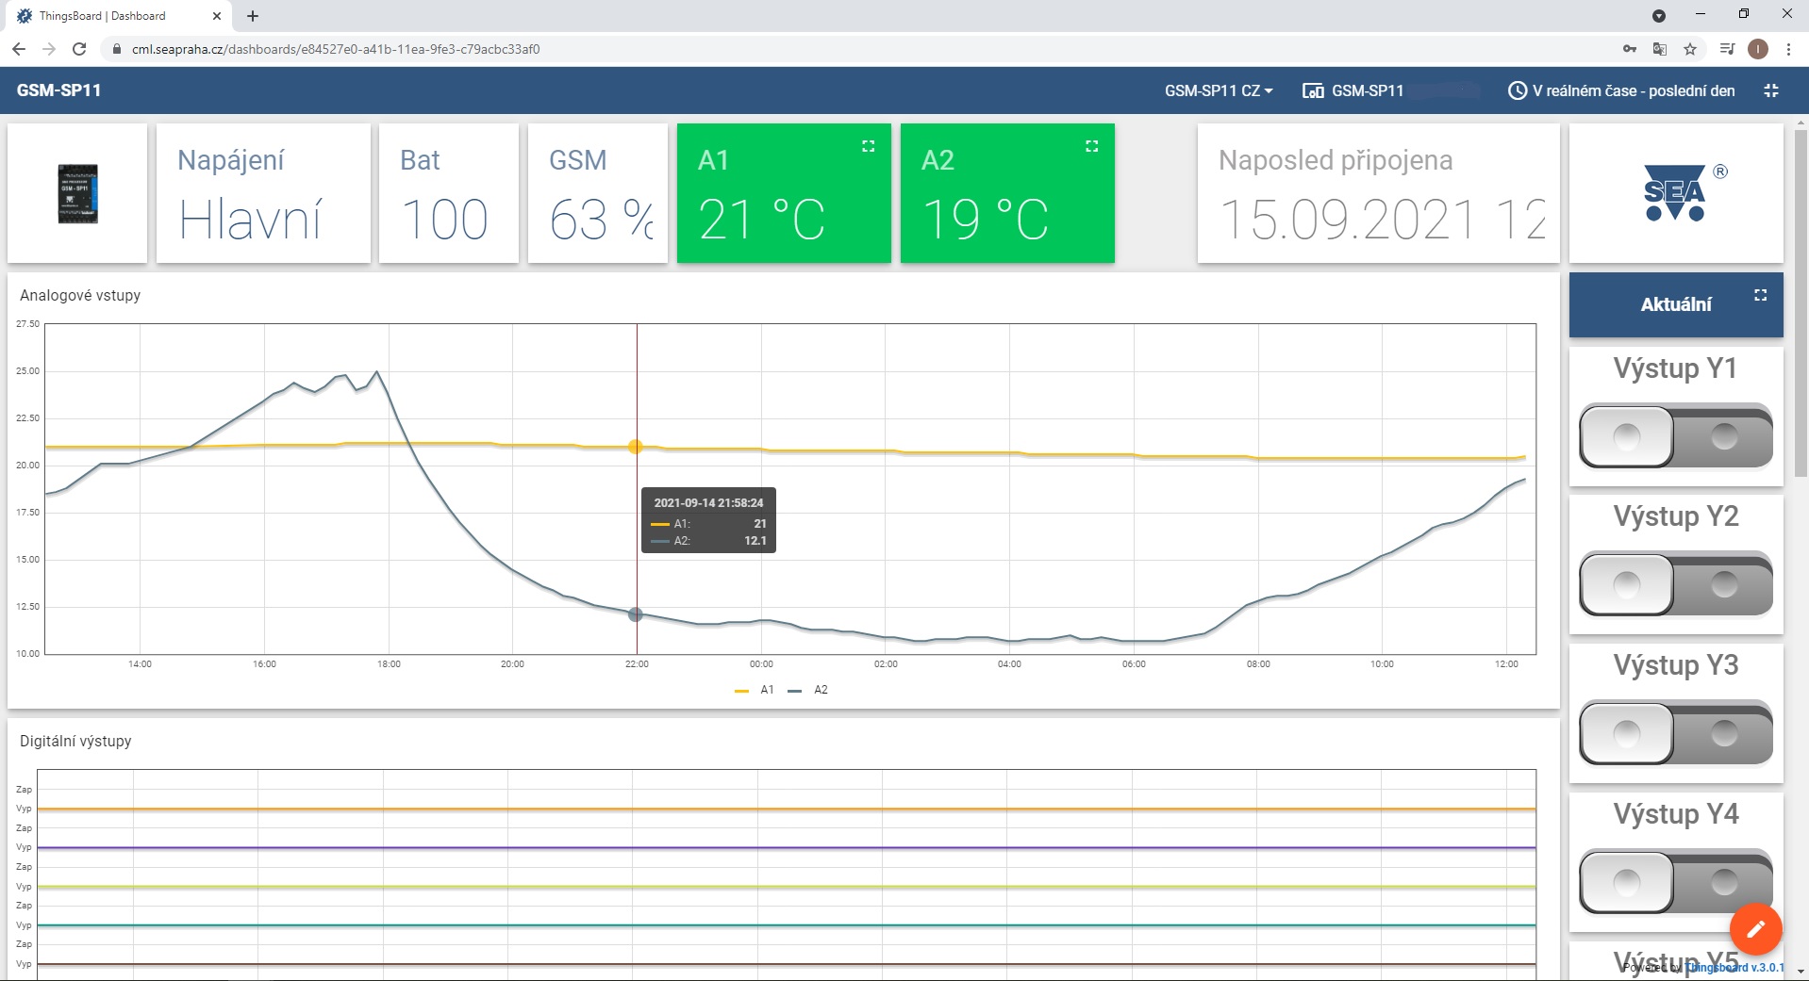This screenshot has width=1809, height=981.
Task: Expand the A1 temperature widget to fullscreen
Action: (869, 146)
